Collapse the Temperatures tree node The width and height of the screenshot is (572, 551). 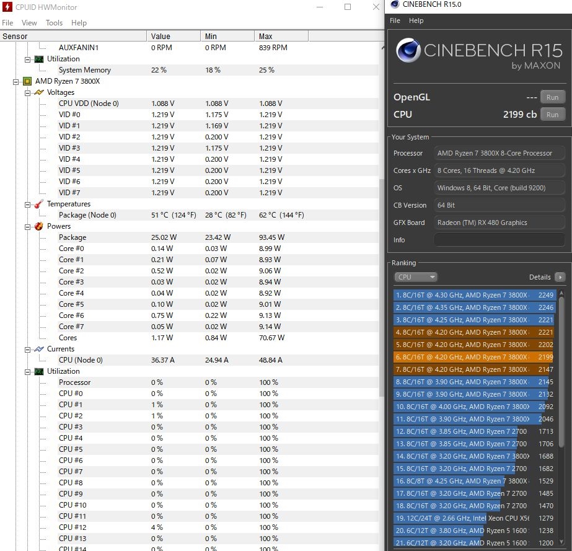point(27,205)
